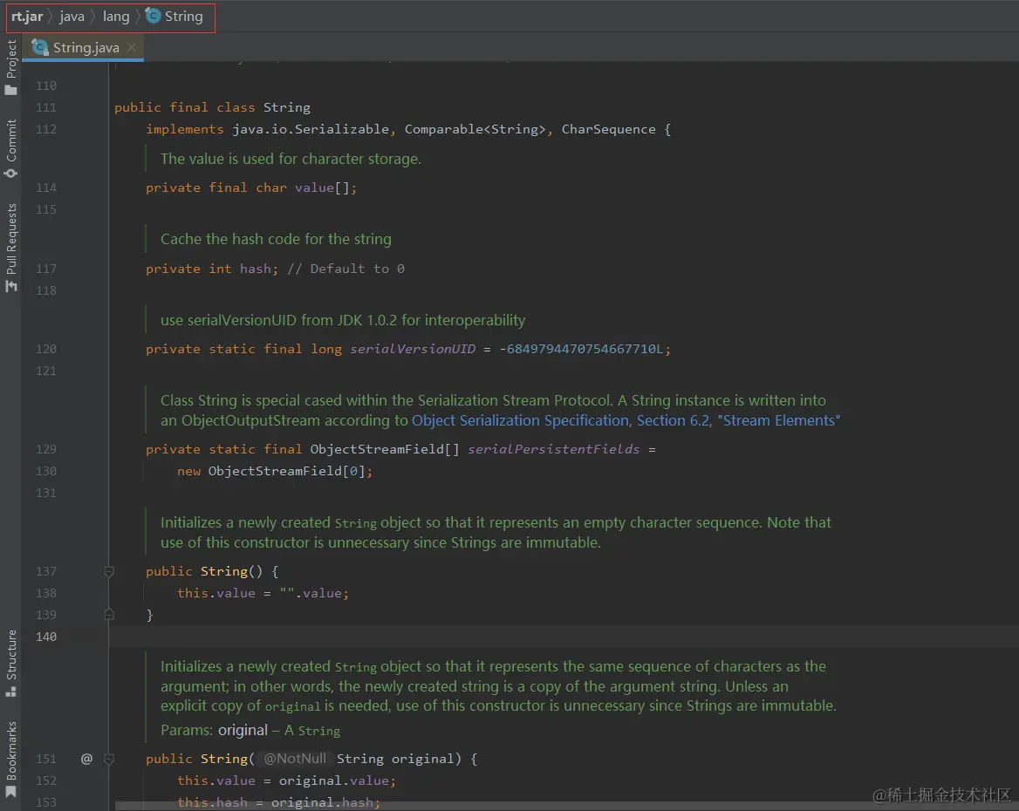Click the @ gutter icon at line 151
Screen dimensions: 1019x811
pyautogui.click(x=86, y=759)
